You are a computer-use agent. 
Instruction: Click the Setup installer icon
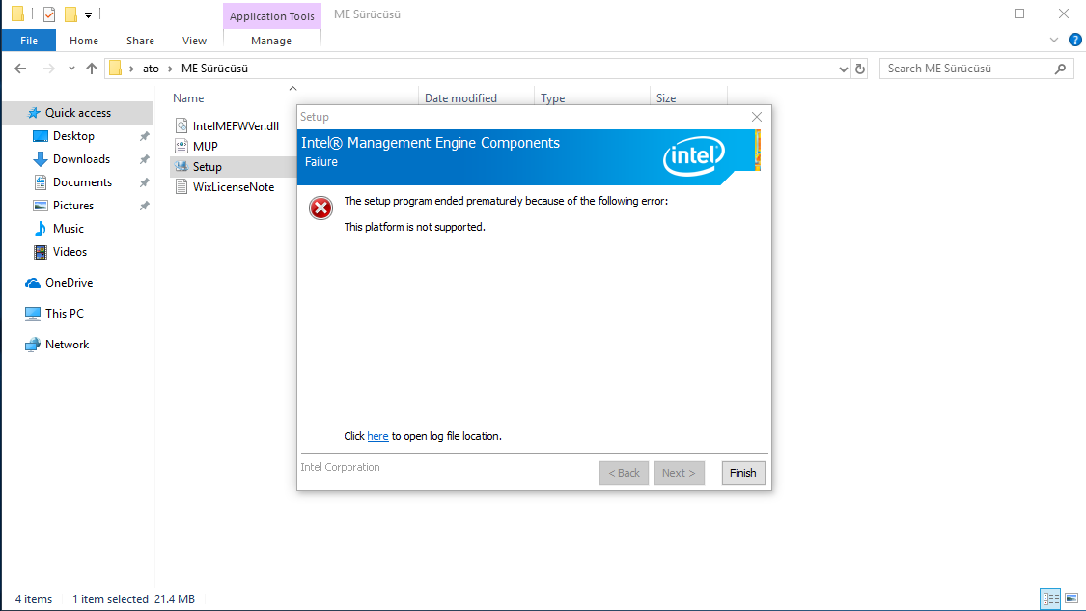click(181, 166)
